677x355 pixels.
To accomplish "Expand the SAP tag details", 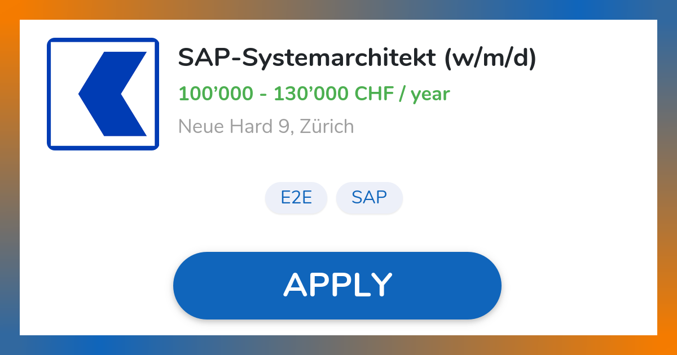I will click(369, 198).
